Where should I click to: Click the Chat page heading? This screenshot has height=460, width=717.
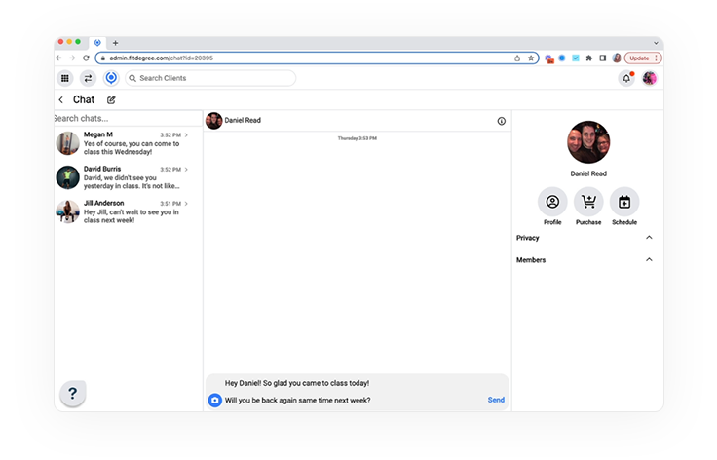pos(84,99)
